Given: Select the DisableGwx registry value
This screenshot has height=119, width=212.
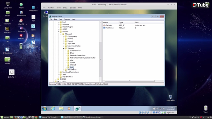Looking at the screenshot, I should coord(110,28).
